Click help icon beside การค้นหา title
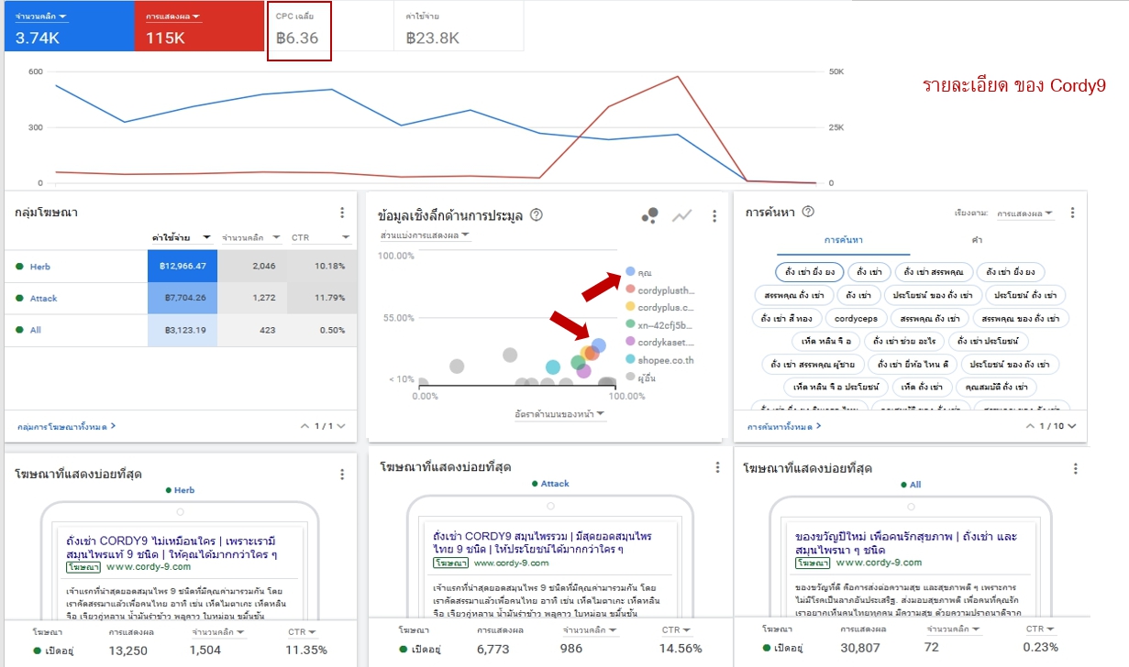Screen dimensions: 1129x667 click(x=808, y=212)
